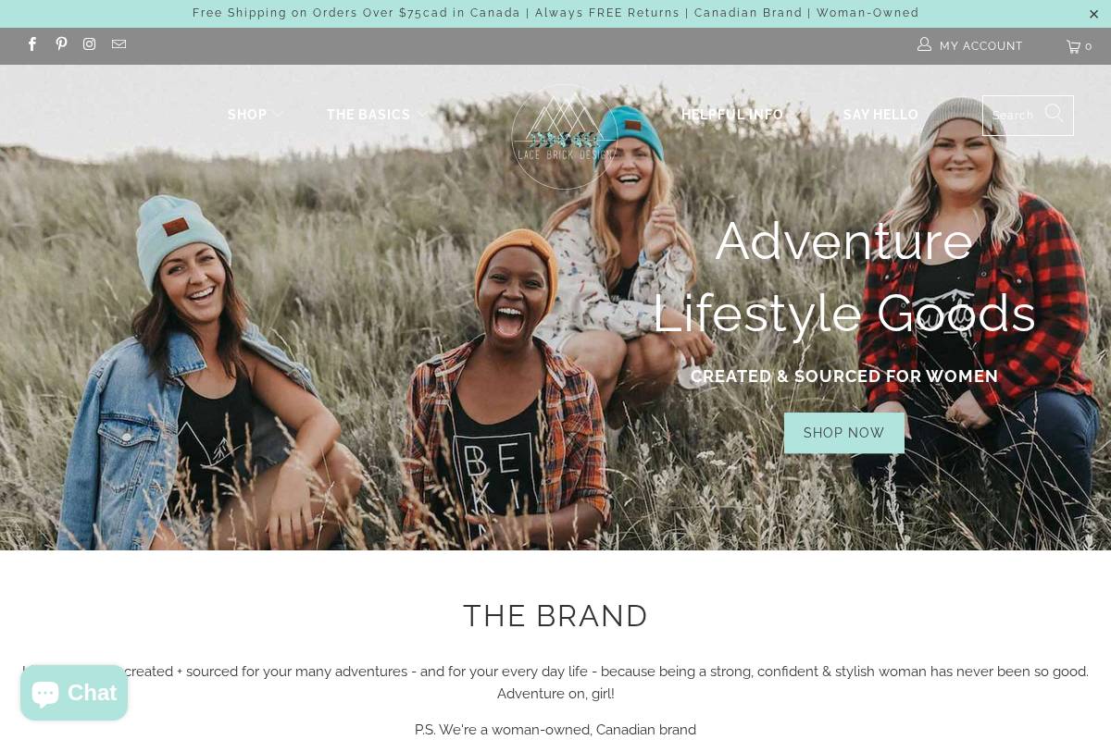Dismiss the free shipping announcement bar
Screen dimensions: 1111x740
click(1093, 14)
